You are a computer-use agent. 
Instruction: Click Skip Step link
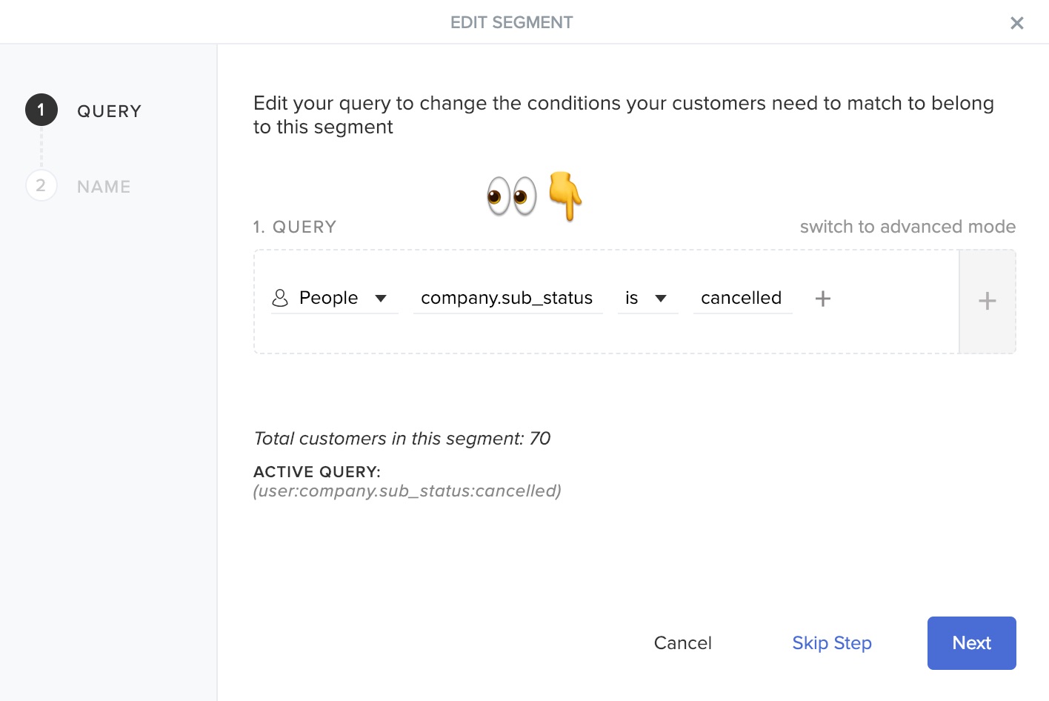coord(832,643)
